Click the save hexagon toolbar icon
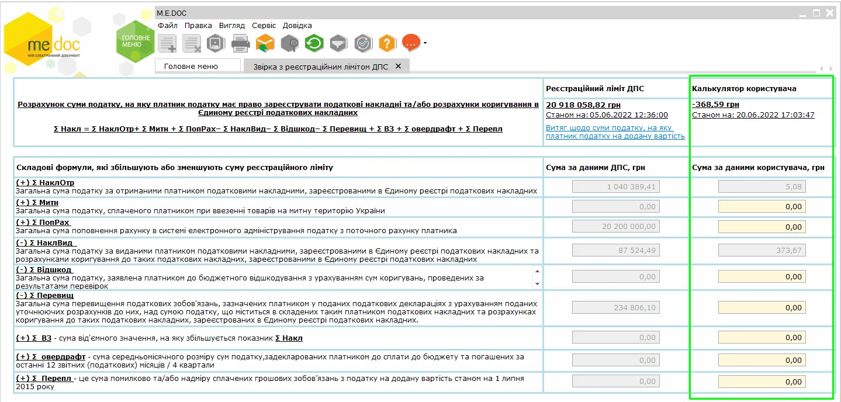The width and height of the screenshot is (841, 402). 216,43
